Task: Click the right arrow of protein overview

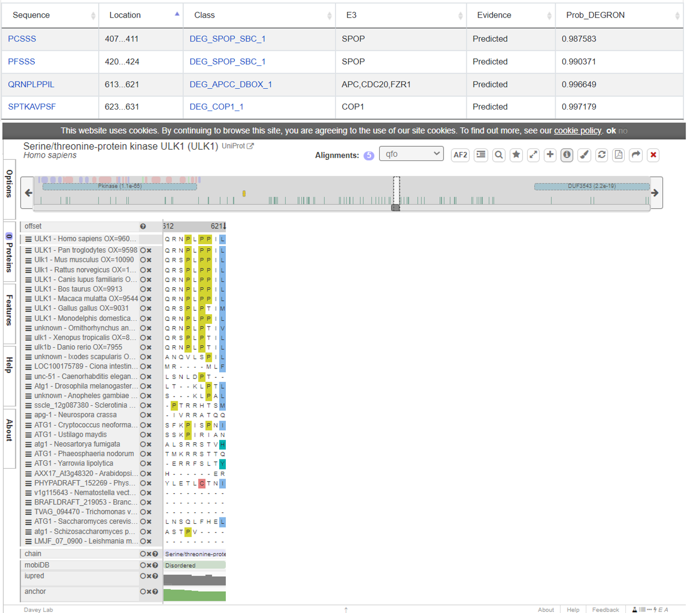Action: pyautogui.click(x=655, y=193)
